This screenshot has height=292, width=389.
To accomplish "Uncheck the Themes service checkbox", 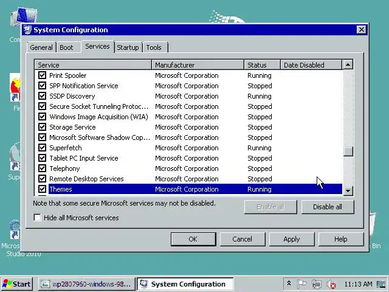I will [x=42, y=189].
